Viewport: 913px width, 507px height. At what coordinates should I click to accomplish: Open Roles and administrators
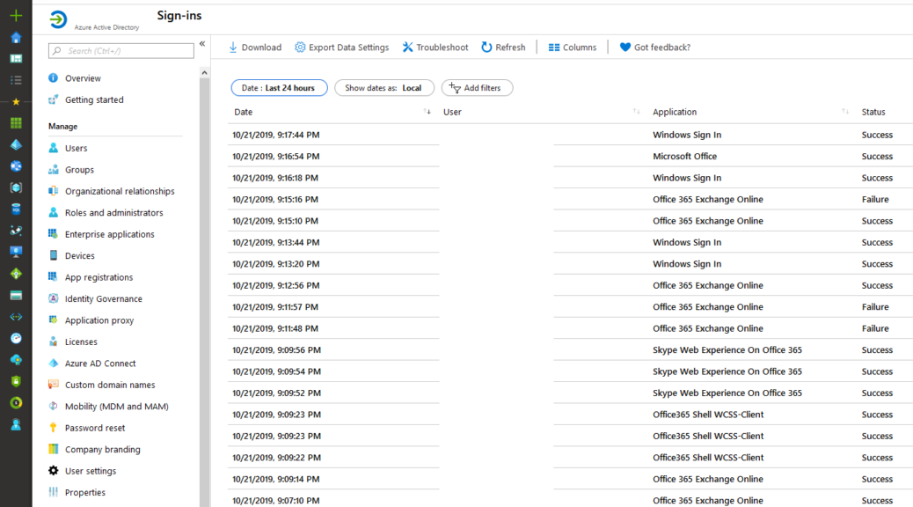pos(113,213)
